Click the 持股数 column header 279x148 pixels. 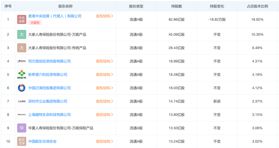pyautogui.click(x=176, y=6)
